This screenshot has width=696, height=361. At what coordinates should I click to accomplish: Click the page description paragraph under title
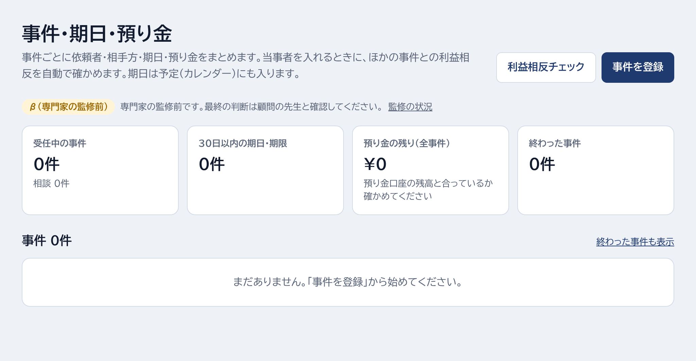click(246, 65)
